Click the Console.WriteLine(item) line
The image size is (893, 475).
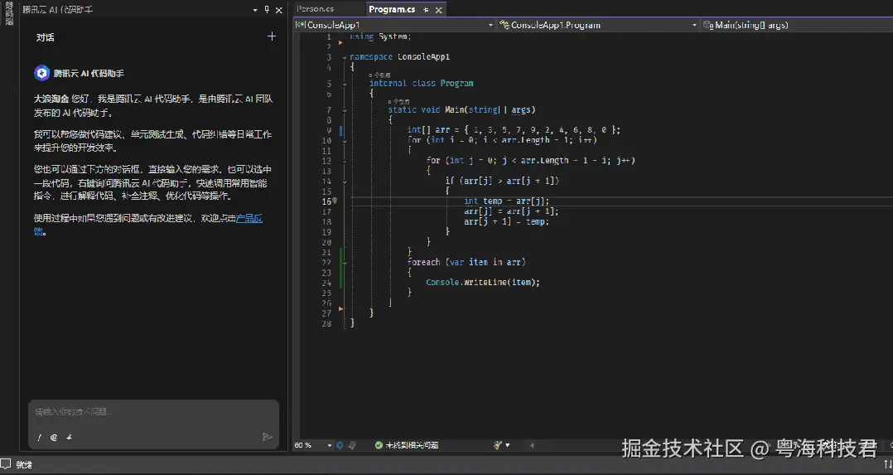pyautogui.click(x=483, y=282)
